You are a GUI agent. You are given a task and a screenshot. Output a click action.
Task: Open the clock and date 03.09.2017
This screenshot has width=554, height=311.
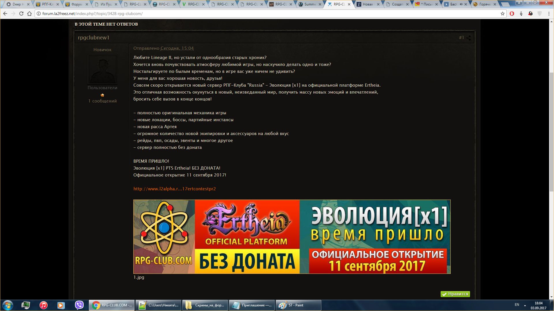click(538, 306)
